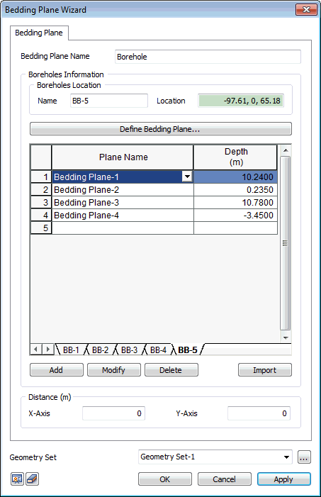321x497 pixels.
Task: Click the eraser icon beside preview
Action: click(x=32, y=479)
